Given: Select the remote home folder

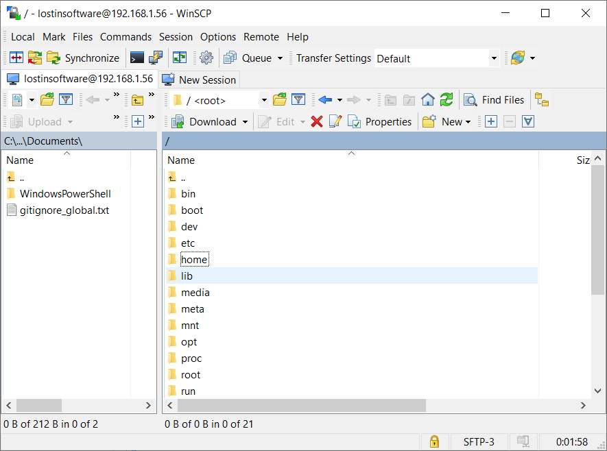Looking at the screenshot, I should (194, 260).
